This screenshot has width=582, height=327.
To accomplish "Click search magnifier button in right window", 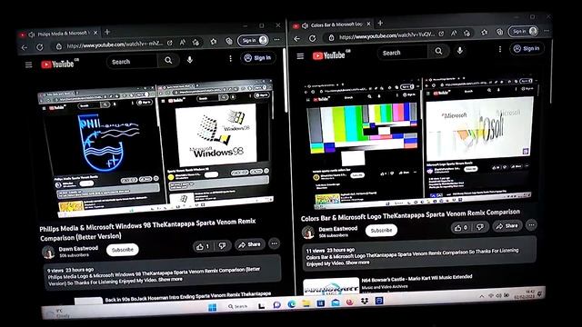I will 438,51.
